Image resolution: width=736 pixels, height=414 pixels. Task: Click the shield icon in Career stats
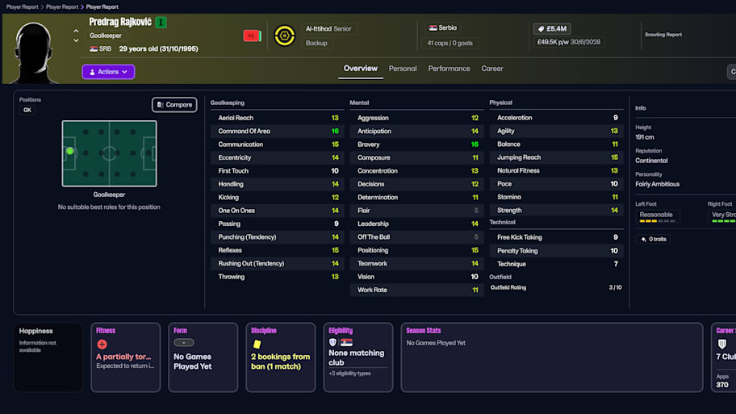tap(722, 344)
